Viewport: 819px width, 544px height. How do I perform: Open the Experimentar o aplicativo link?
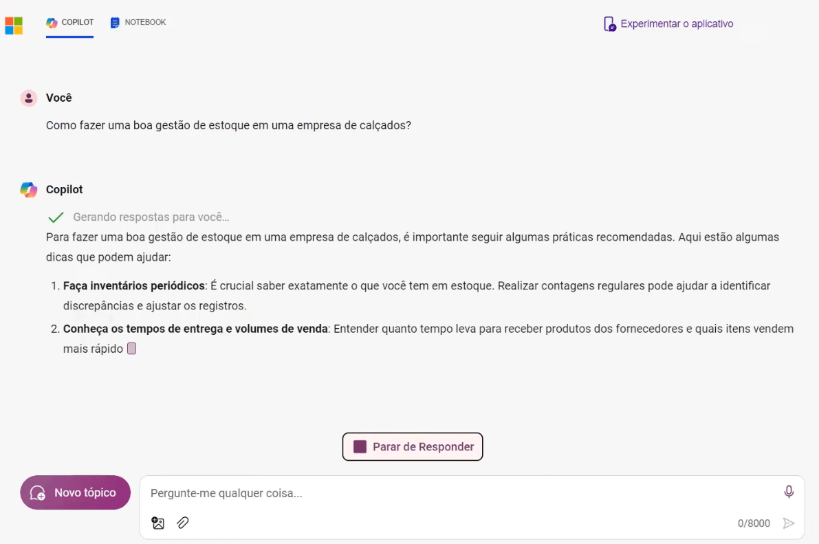point(668,24)
